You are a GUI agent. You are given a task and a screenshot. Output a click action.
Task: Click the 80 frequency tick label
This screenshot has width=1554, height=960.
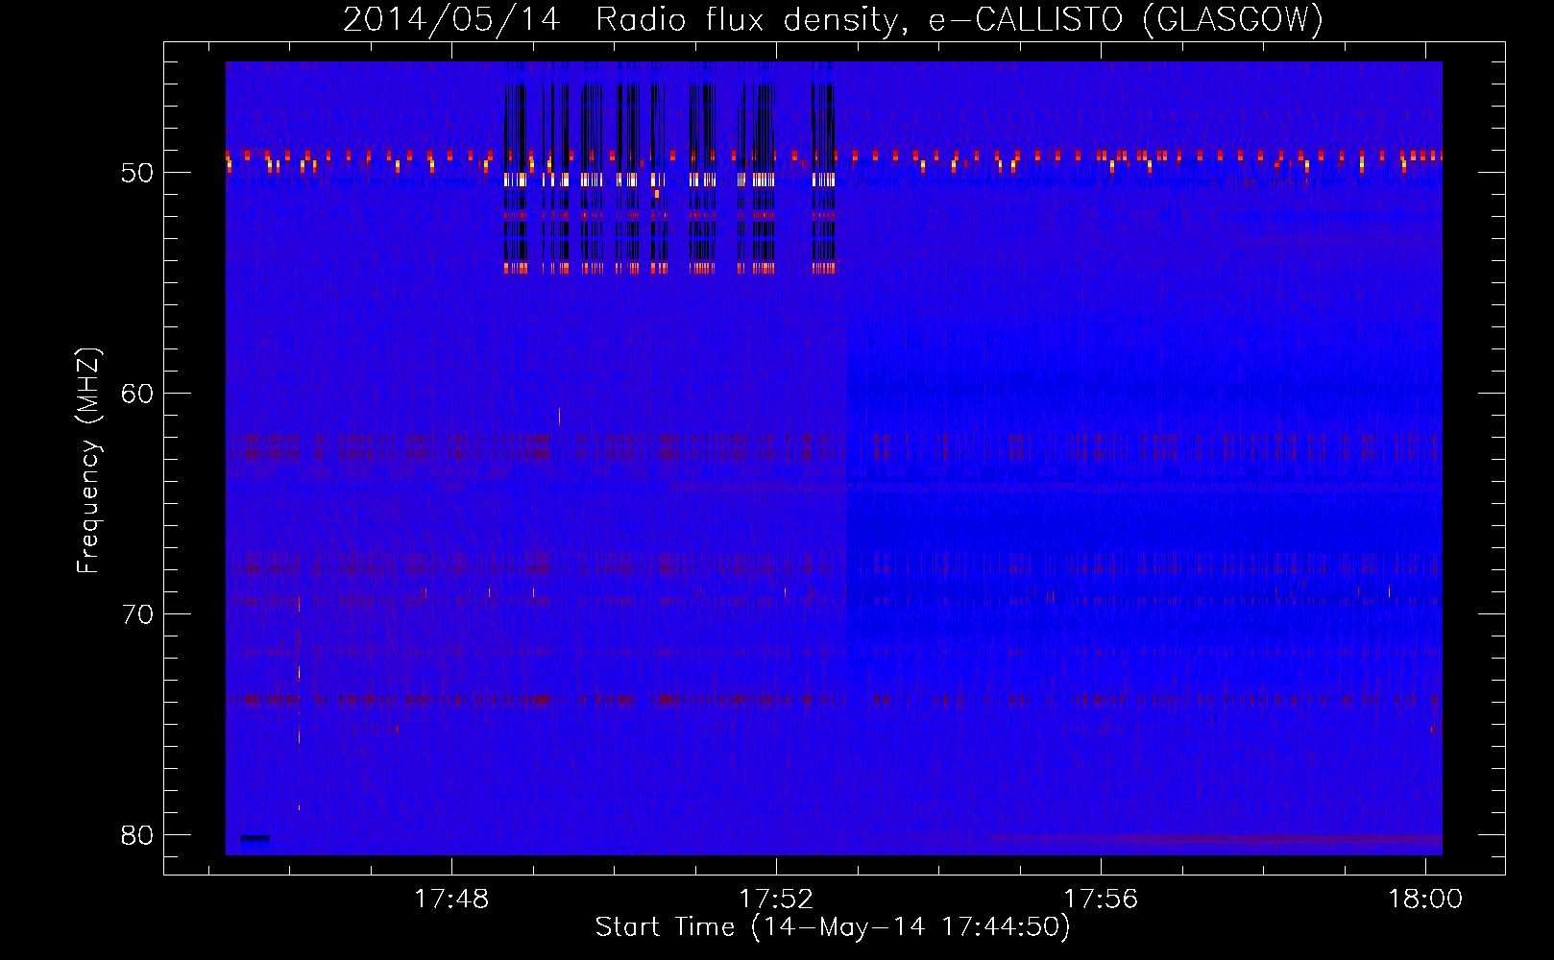[137, 835]
